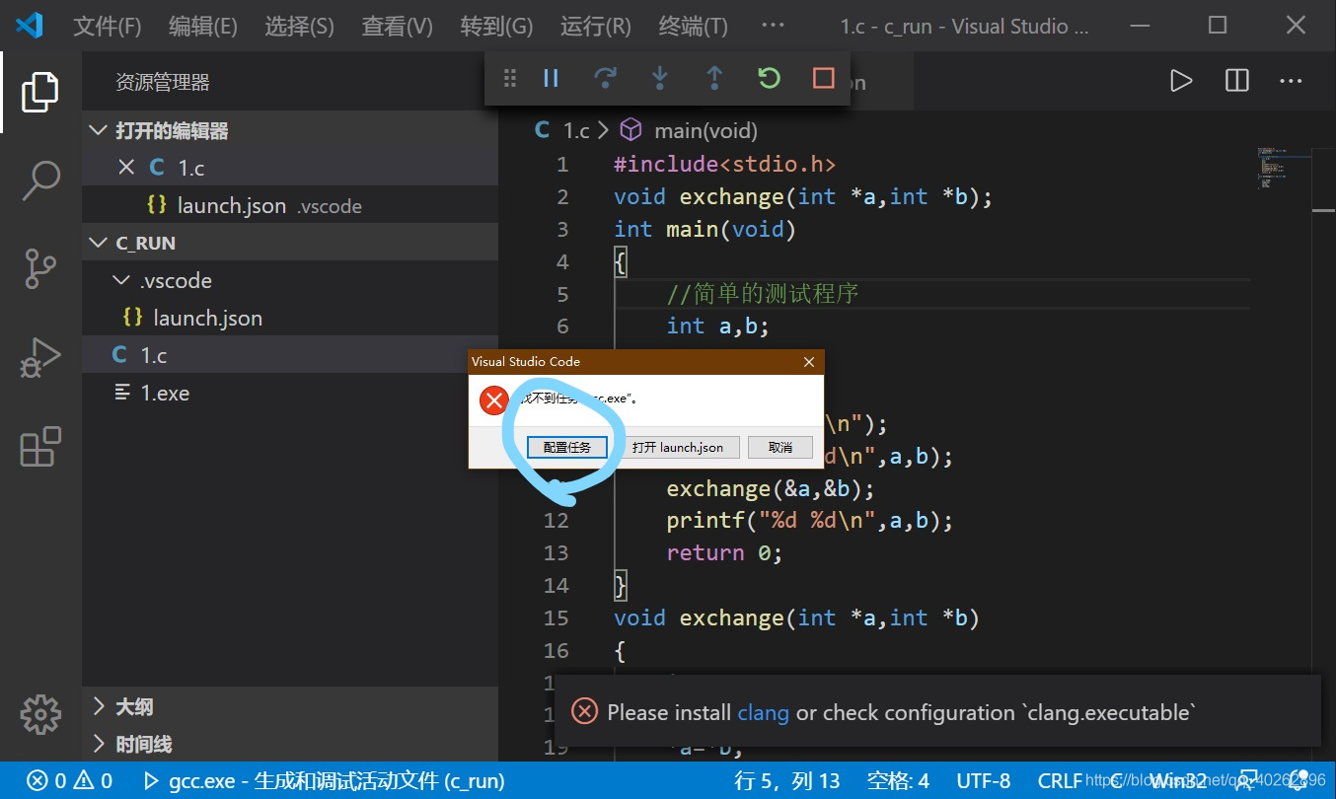
Task: Open the Explorer view in activity bar
Action: 40,92
